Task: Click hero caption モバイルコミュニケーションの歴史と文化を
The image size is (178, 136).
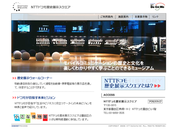Action: pos(104,63)
